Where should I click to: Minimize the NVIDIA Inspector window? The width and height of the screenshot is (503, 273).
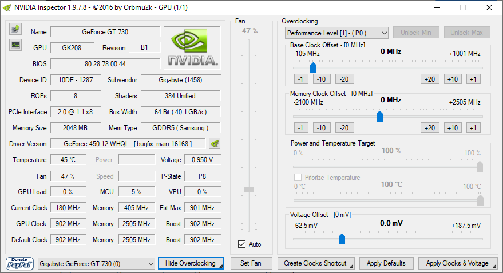[437, 7]
